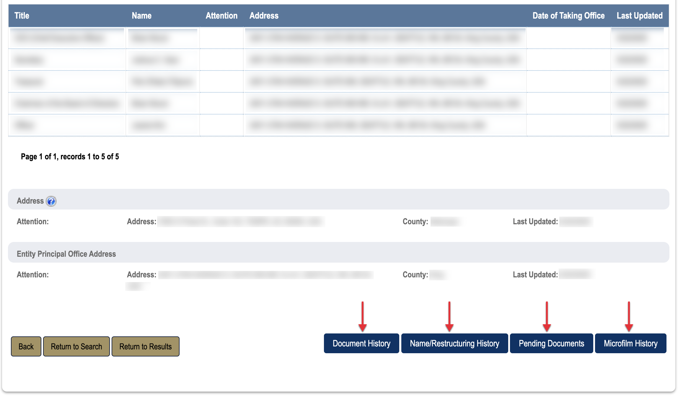
Task: View Pending Documents
Action: coord(551,343)
